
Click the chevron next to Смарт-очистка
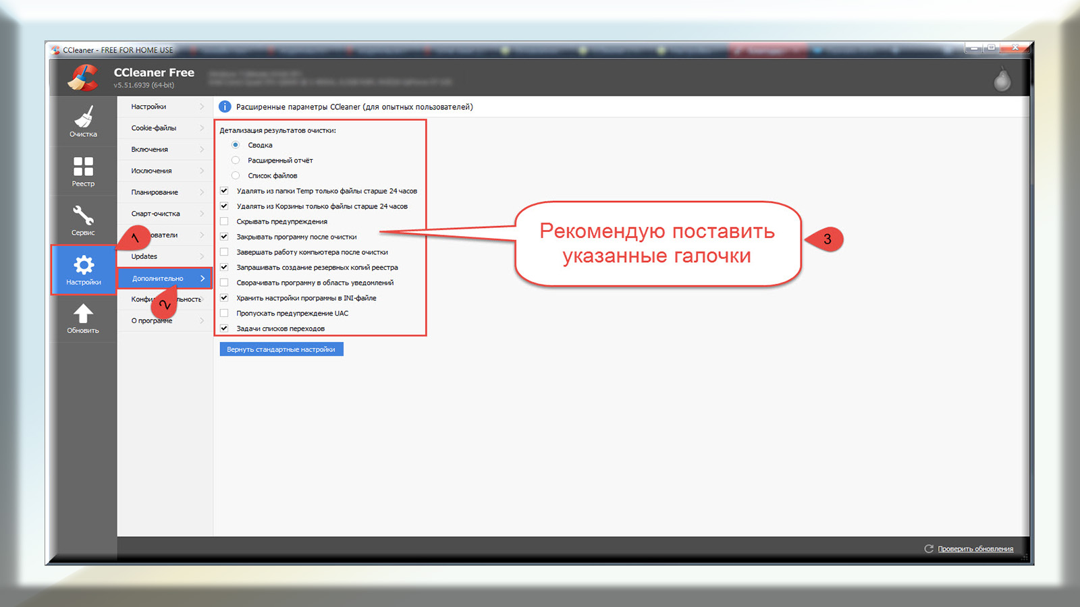(x=202, y=214)
